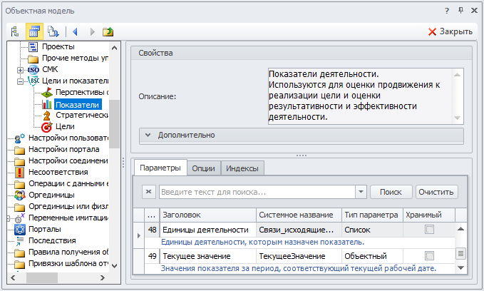Image resolution: width=484 pixels, height=291 pixels.
Task: Click the Поиск button
Action: 391,192
